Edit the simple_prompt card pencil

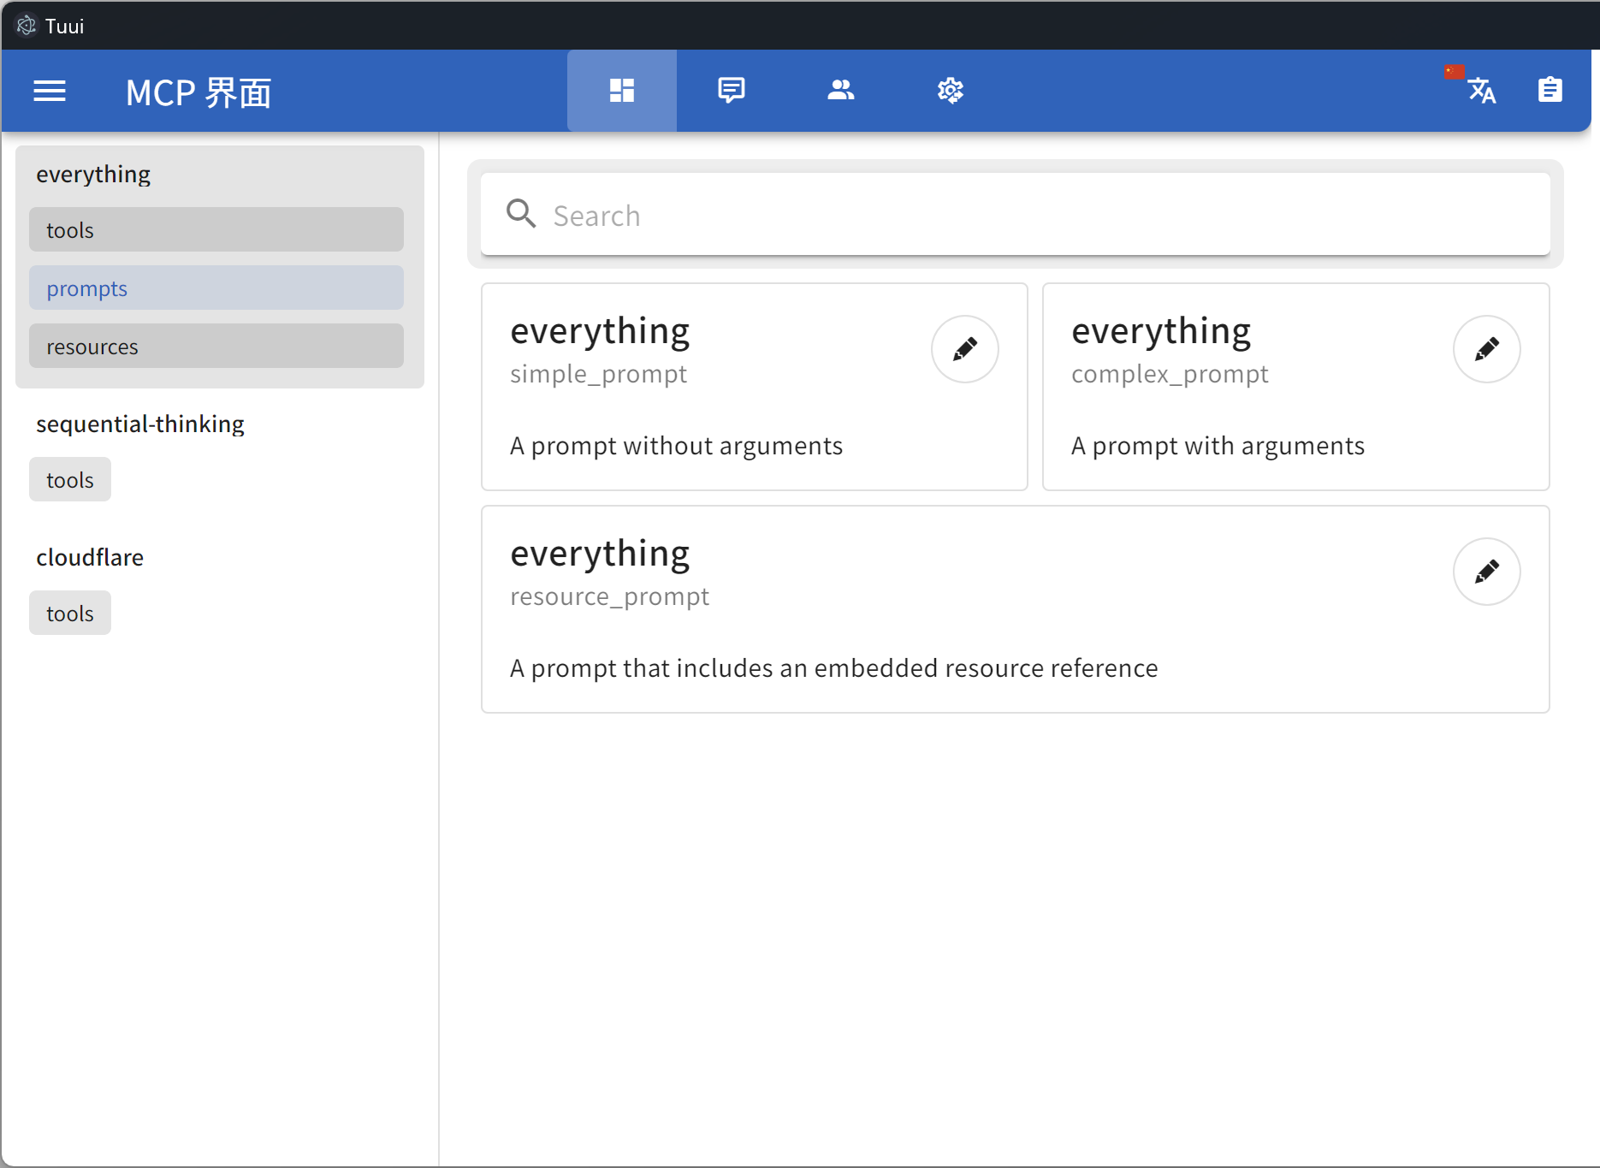tap(965, 349)
